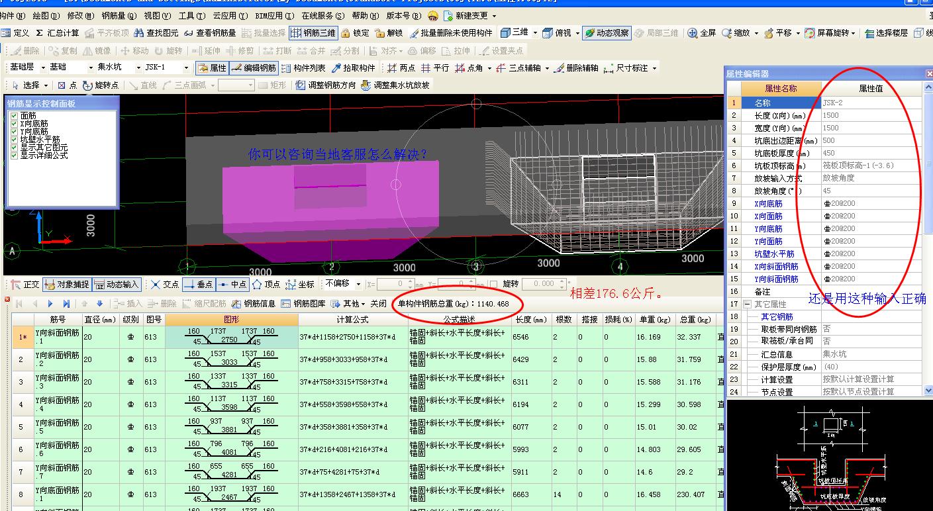
Task: Collapse 其它属性 group in property editor
Action: (x=748, y=304)
